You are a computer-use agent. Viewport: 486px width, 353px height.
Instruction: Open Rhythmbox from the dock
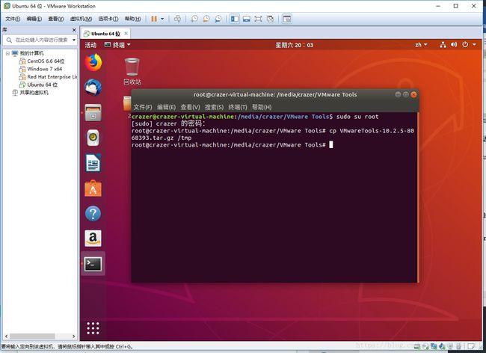tap(93, 138)
